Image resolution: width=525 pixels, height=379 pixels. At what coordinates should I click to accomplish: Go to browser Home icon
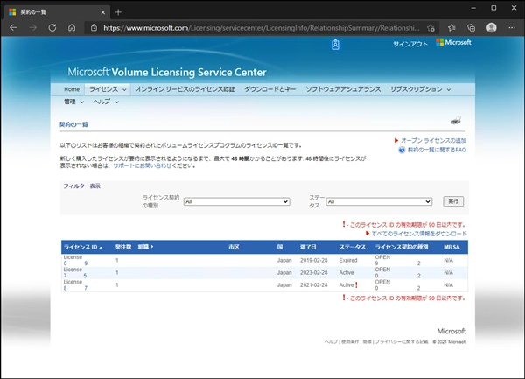point(72,28)
